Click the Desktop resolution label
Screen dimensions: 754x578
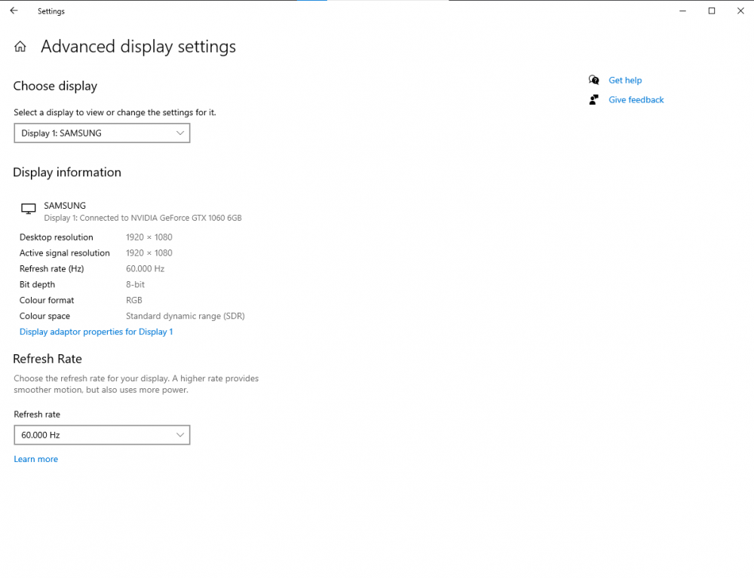[x=57, y=237]
